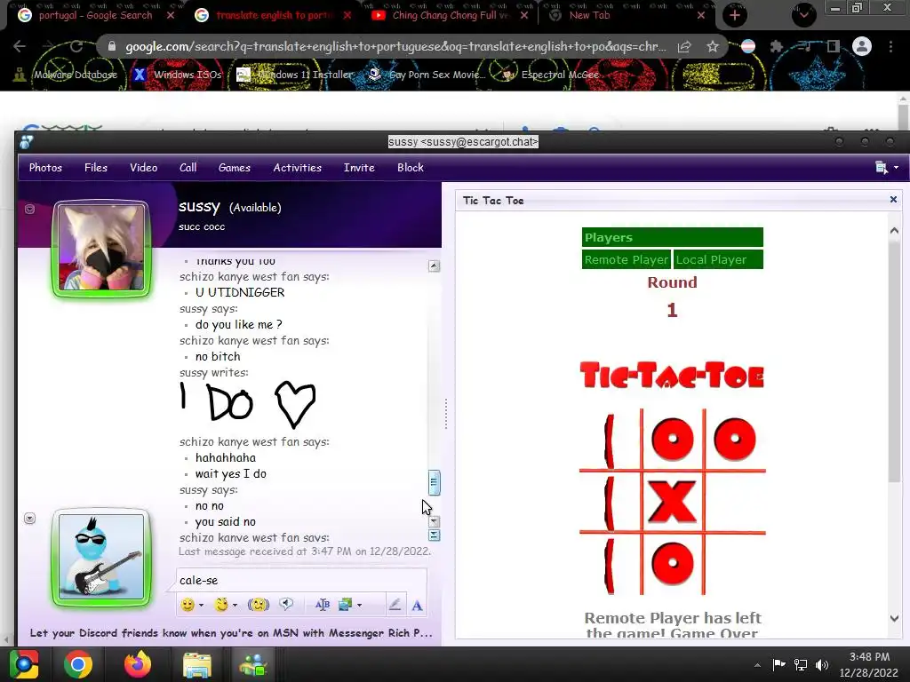This screenshot has width=910, height=682.
Task: Send a nudge with the shaking face icon
Action: [x=259, y=605]
